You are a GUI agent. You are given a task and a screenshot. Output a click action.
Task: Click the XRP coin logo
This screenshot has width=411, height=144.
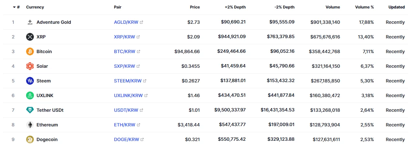point(30,37)
